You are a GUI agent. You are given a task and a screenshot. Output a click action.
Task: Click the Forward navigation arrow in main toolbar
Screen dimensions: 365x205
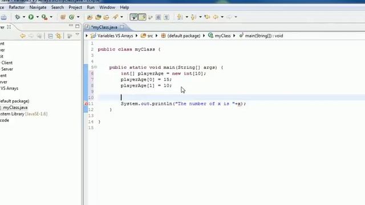tap(229, 17)
